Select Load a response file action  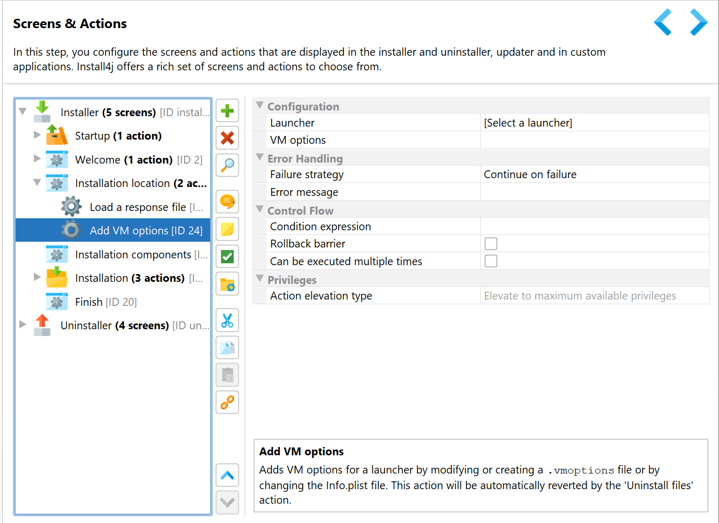click(x=113, y=207)
